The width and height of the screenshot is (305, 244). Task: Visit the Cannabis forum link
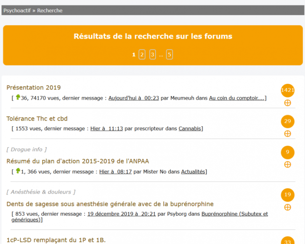point(189,128)
